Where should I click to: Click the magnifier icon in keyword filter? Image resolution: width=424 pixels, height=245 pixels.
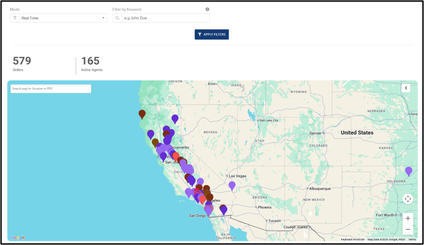117,18
